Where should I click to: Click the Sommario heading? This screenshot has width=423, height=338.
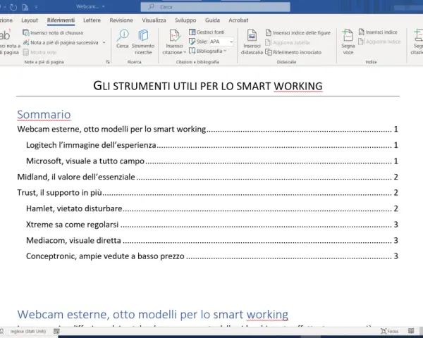coord(44,115)
